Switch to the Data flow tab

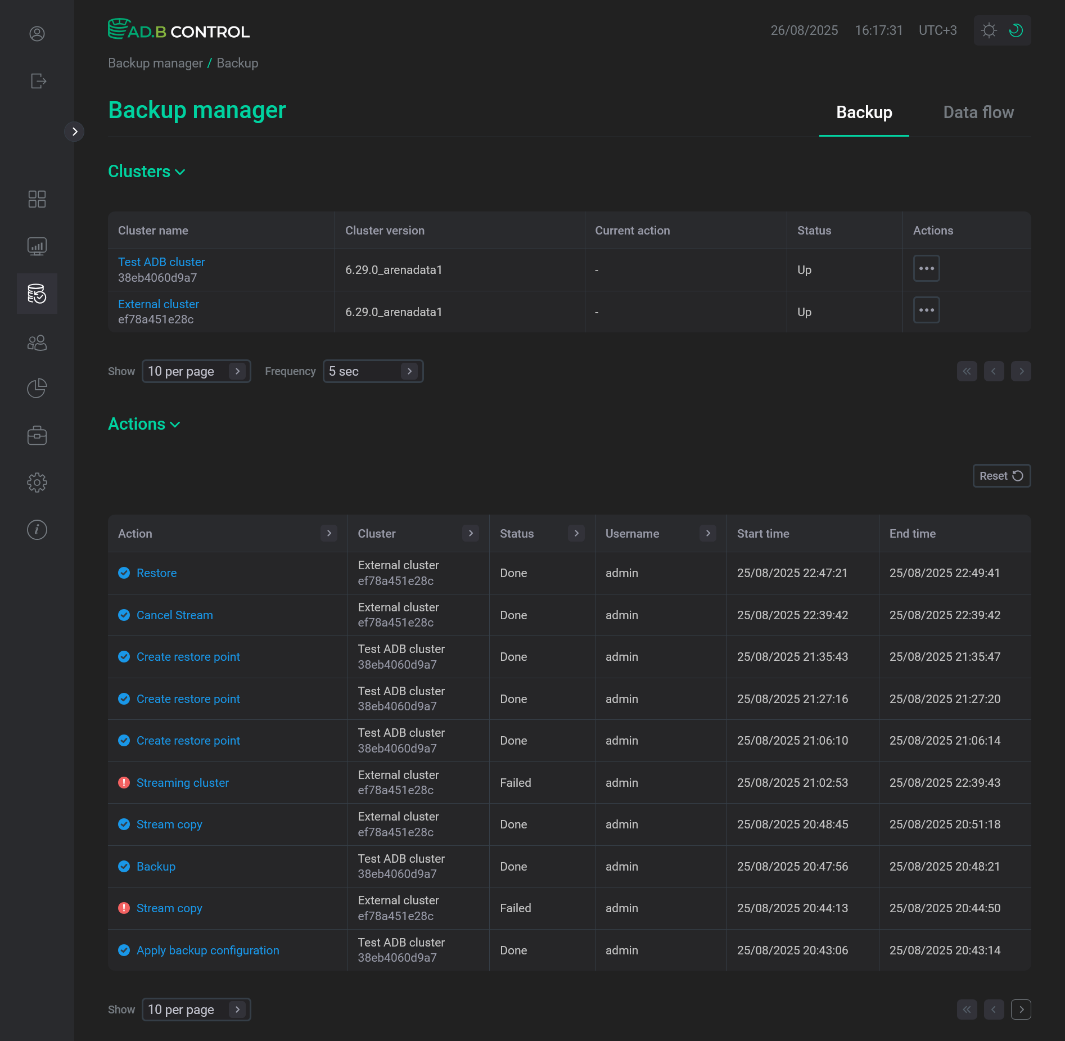pos(978,112)
